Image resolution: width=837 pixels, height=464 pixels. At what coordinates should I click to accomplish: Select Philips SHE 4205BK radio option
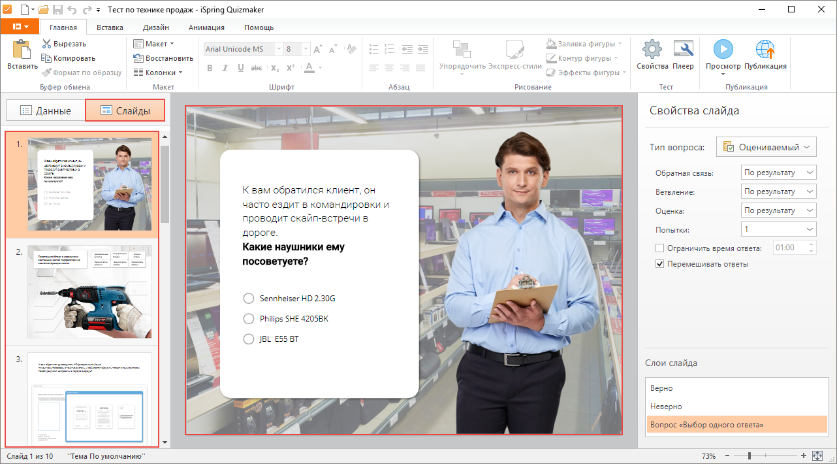248,319
